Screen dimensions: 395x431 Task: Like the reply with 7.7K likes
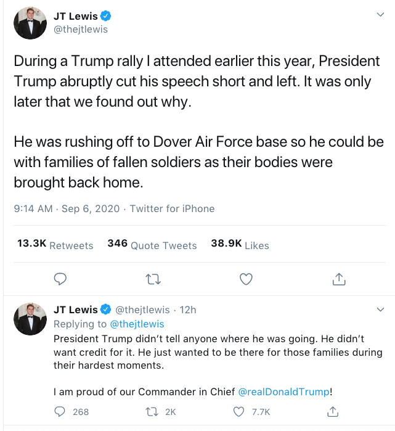(x=239, y=411)
